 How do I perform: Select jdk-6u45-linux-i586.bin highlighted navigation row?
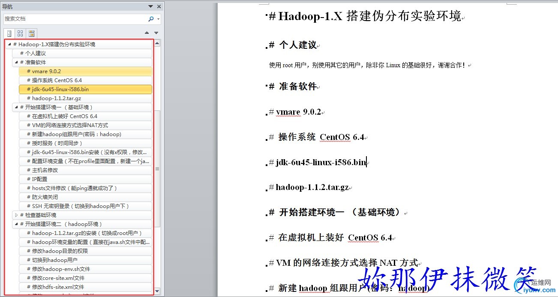(x=85, y=89)
